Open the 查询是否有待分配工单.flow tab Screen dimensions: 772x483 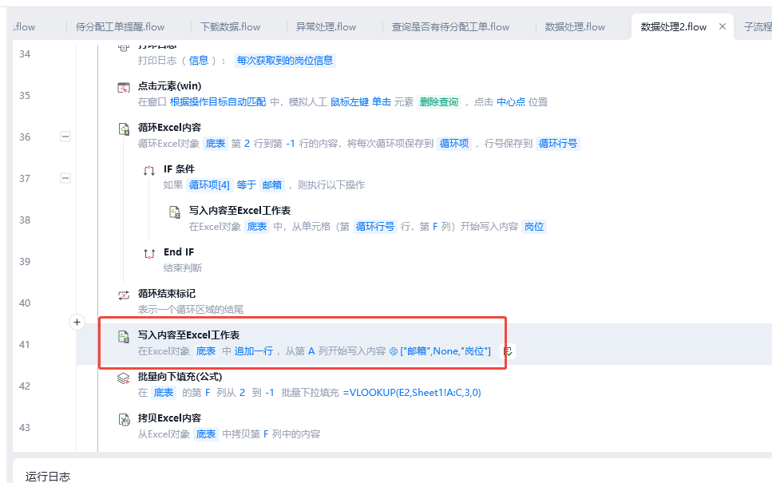pyautogui.click(x=450, y=27)
